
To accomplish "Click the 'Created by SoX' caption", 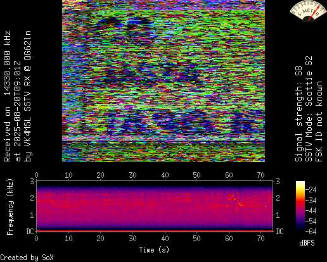I will tap(27, 258).
